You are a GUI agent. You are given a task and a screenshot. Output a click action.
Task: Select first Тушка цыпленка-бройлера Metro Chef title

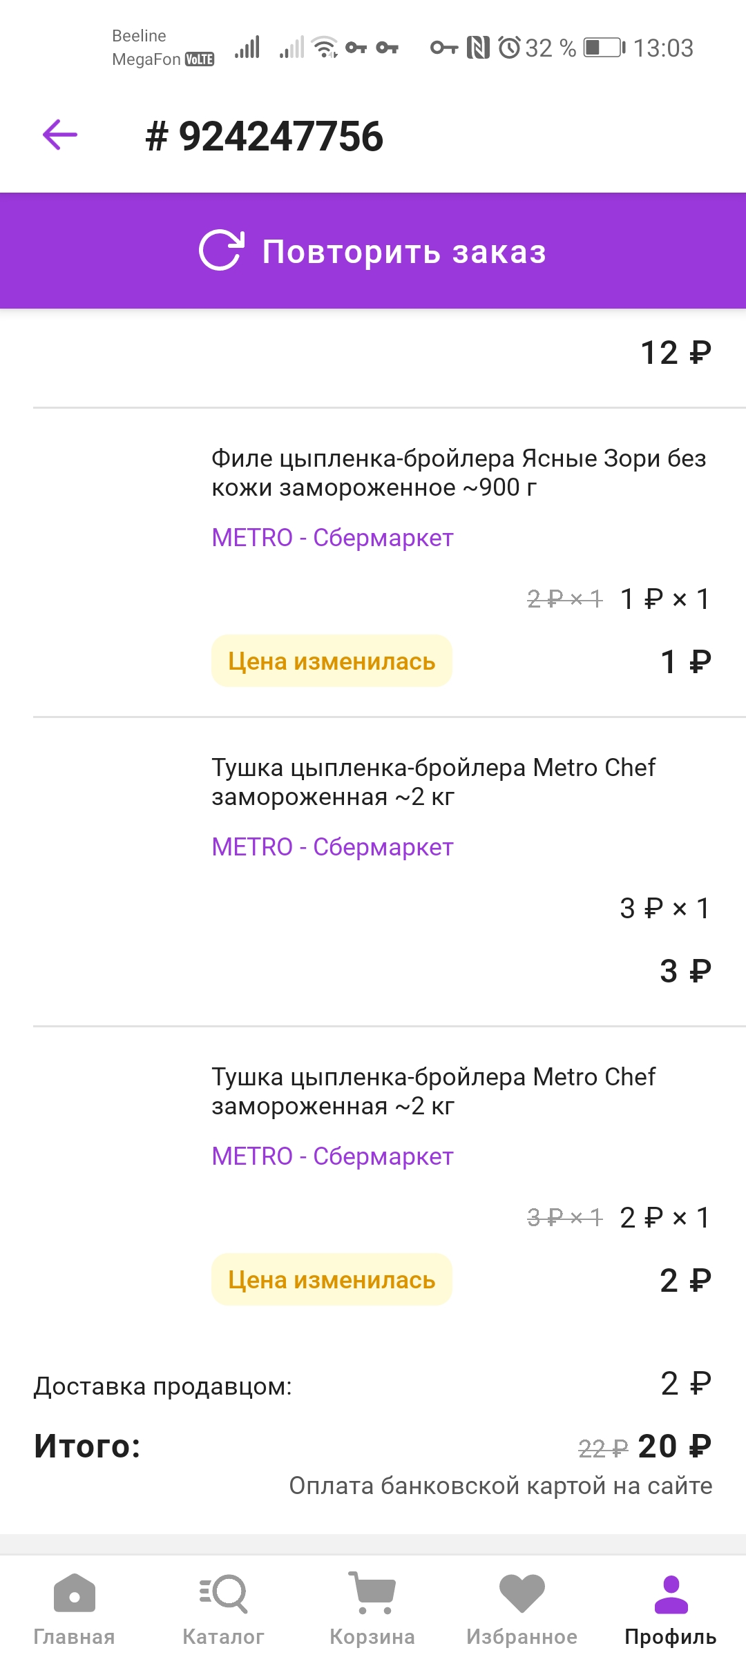433,782
